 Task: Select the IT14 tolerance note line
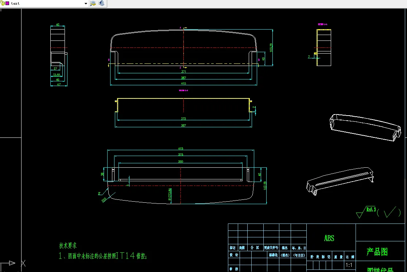click(x=103, y=256)
